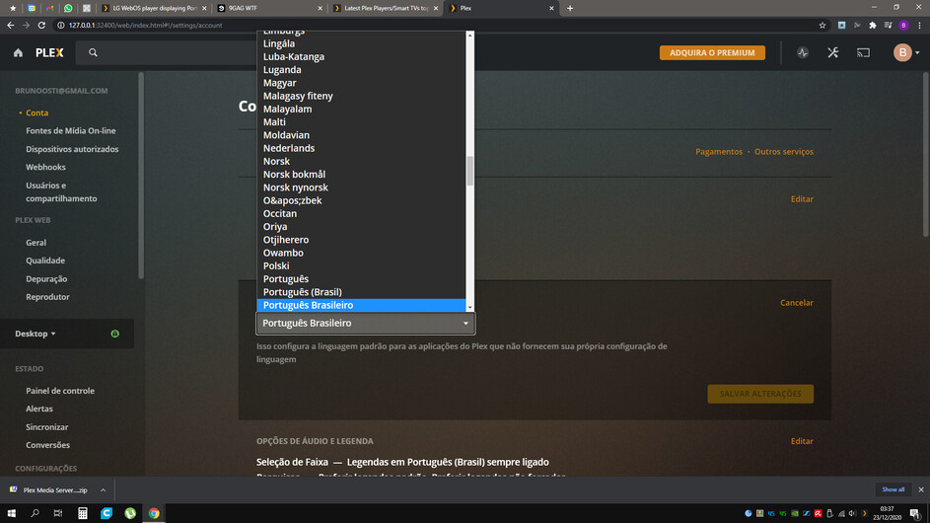Open the user avatar B menu

[x=902, y=53]
